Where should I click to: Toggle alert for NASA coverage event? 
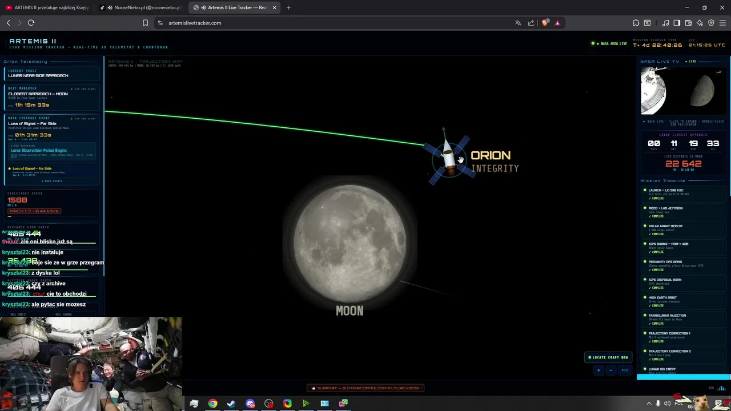[x=84, y=119]
